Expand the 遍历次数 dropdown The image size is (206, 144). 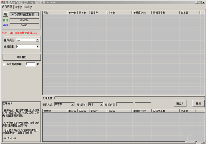click(x=37, y=40)
